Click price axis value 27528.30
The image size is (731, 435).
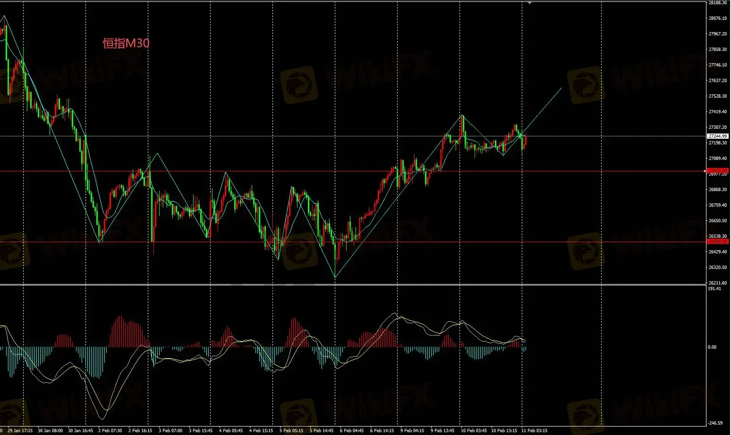[x=718, y=96]
